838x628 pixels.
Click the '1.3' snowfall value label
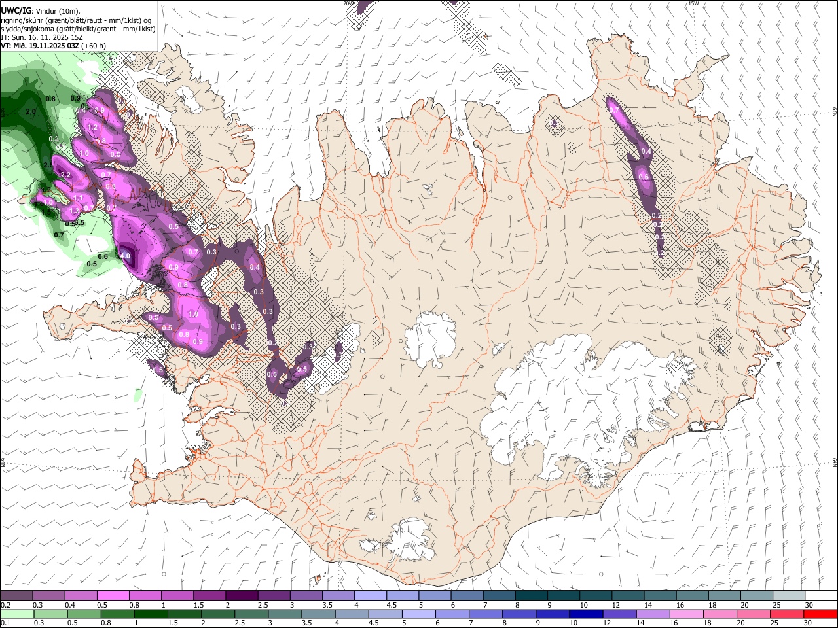pos(74,211)
